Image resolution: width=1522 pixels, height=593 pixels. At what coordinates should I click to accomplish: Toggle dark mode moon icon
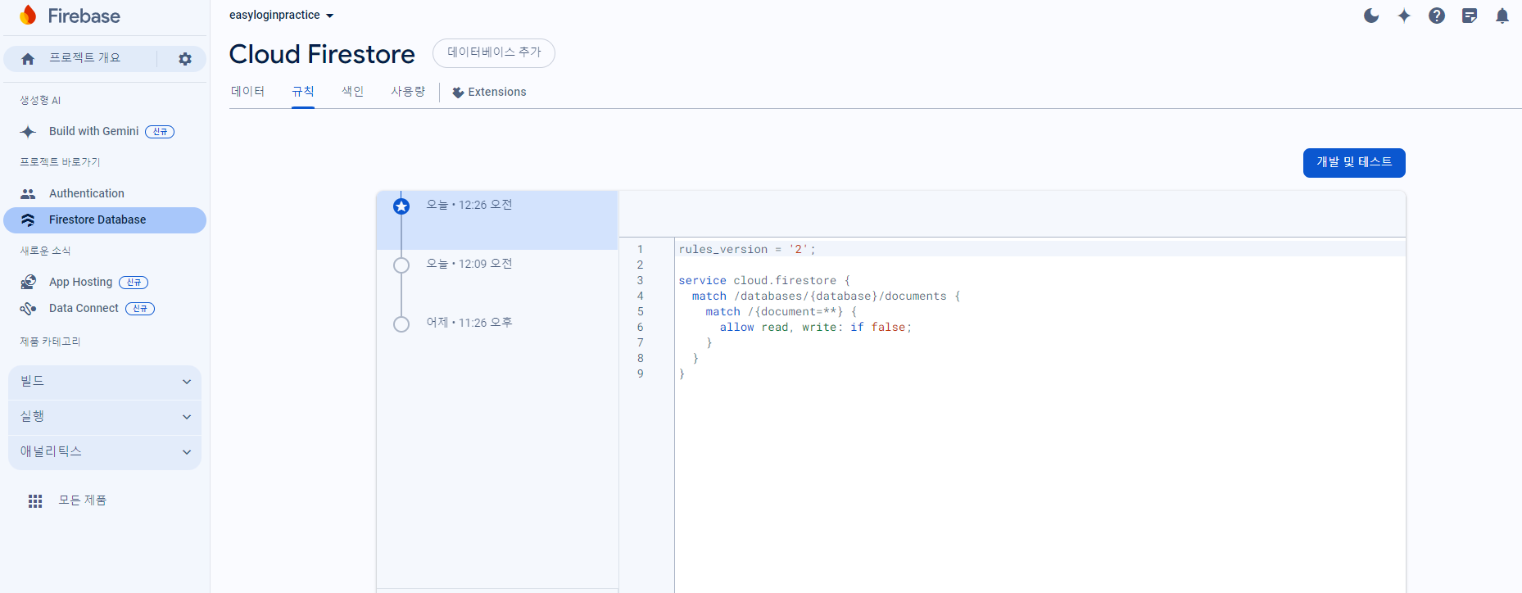point(1371,16)
